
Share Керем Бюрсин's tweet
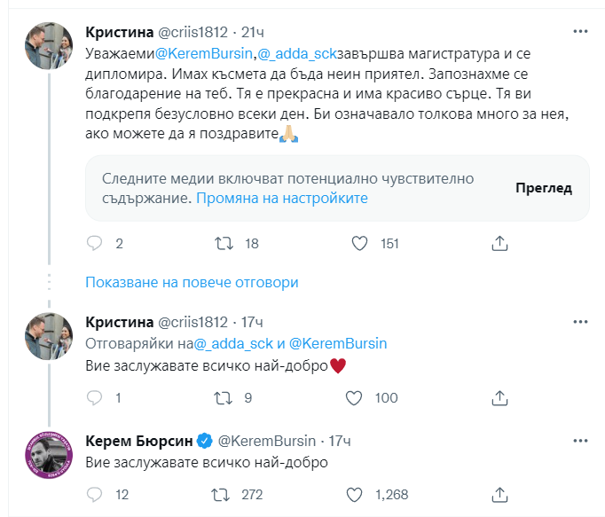[499, 494]
